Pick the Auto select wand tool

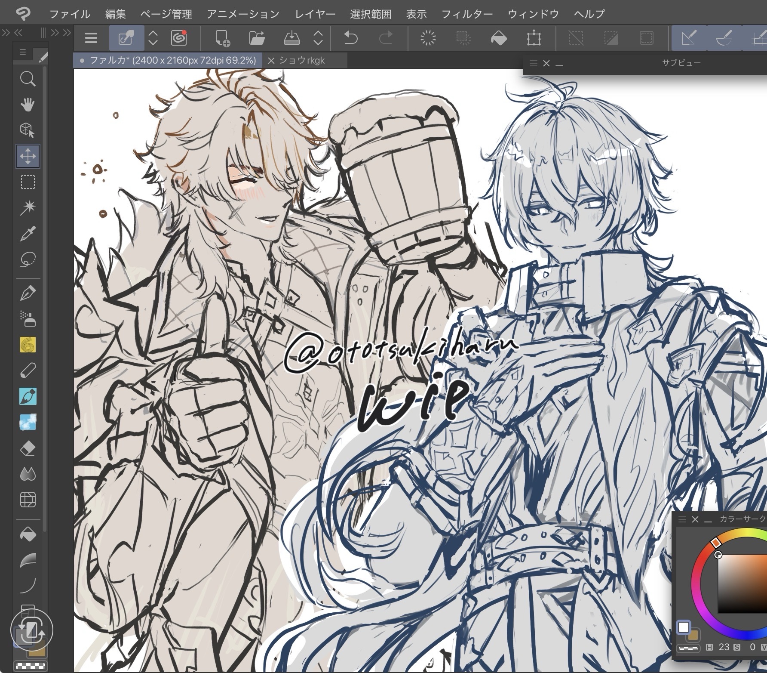pos(28,208)
